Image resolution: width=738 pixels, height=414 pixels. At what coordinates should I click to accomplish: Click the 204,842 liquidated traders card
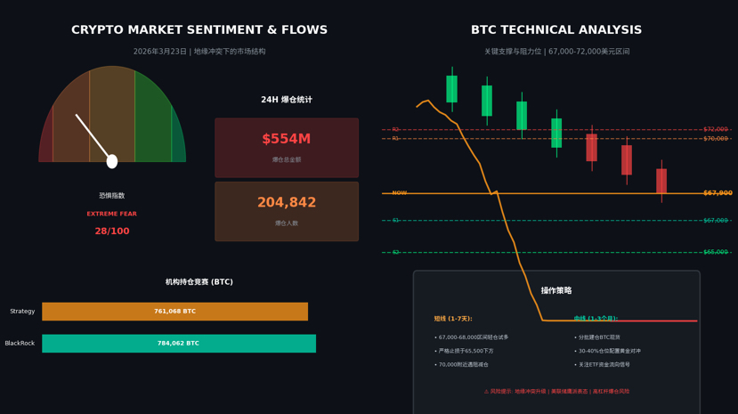click(x=287, y=211)
